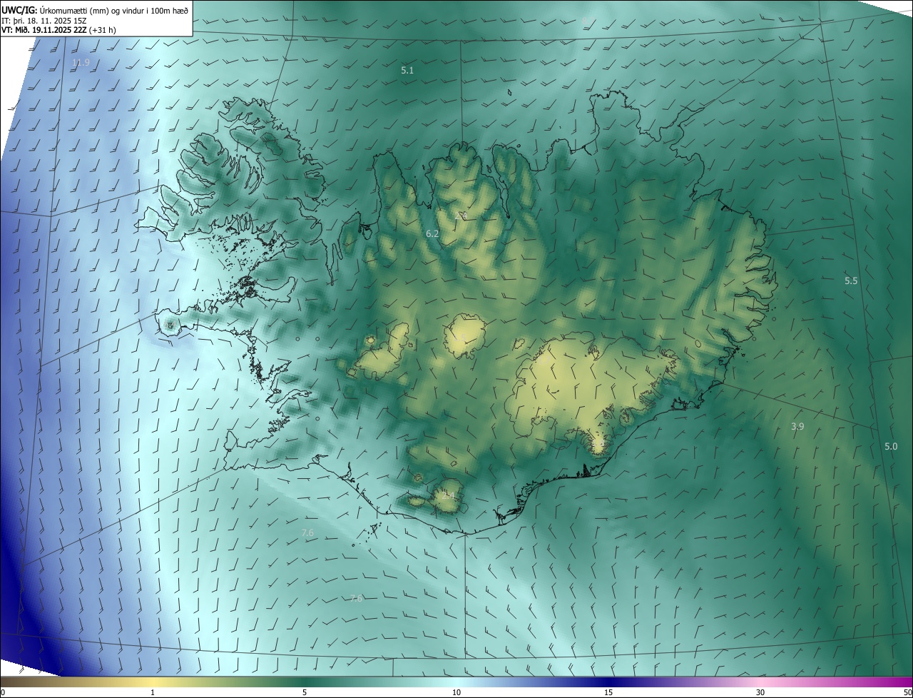This screenshot has width=913, height=698.
Task: Click the '0' tick on the color scale
Action: (3, 692)
